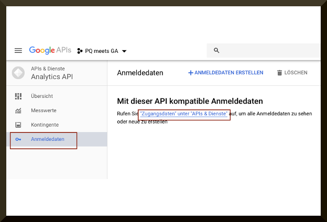Click the LÖSCHEN button
The width and height of the screenshot is (327, 222).
292,73
